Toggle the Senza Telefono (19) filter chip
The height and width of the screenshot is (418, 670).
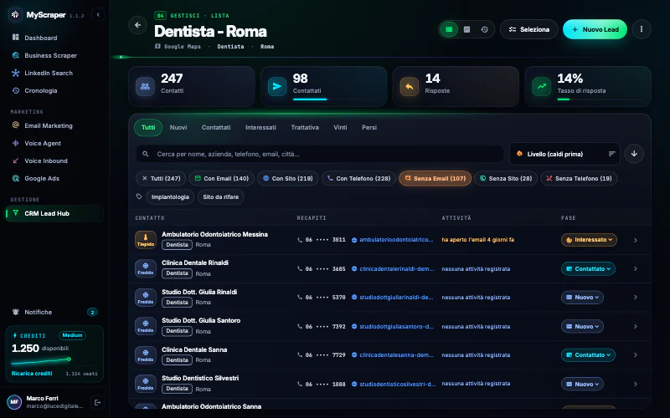(x=579, y=178)
